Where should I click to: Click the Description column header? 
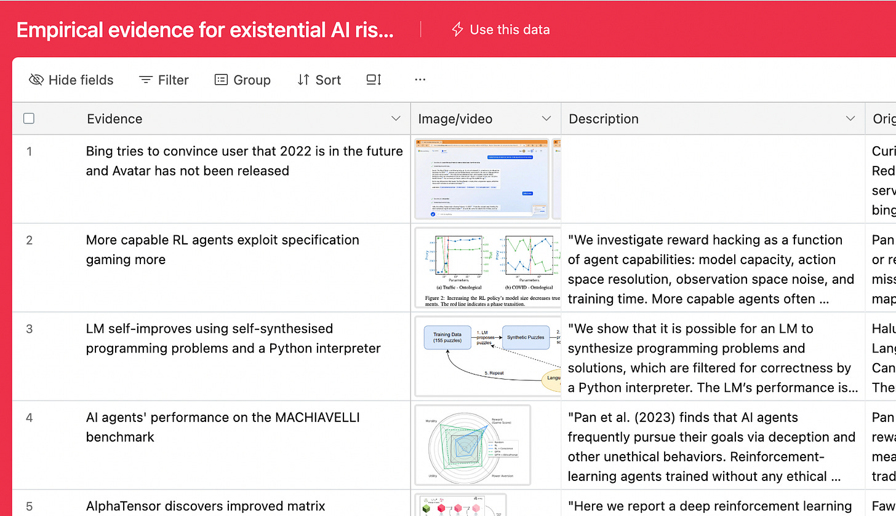pos(713,119)
